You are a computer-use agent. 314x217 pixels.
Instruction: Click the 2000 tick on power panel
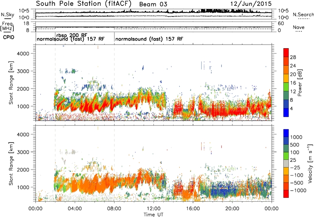(23, 89)
